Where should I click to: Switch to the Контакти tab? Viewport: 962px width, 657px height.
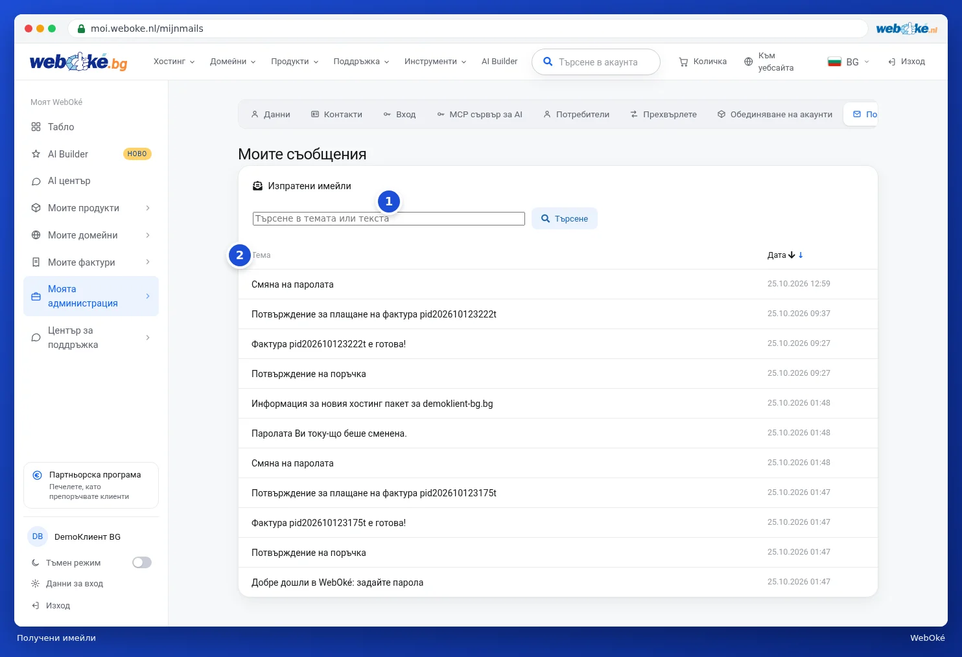[x=336, y=114]
